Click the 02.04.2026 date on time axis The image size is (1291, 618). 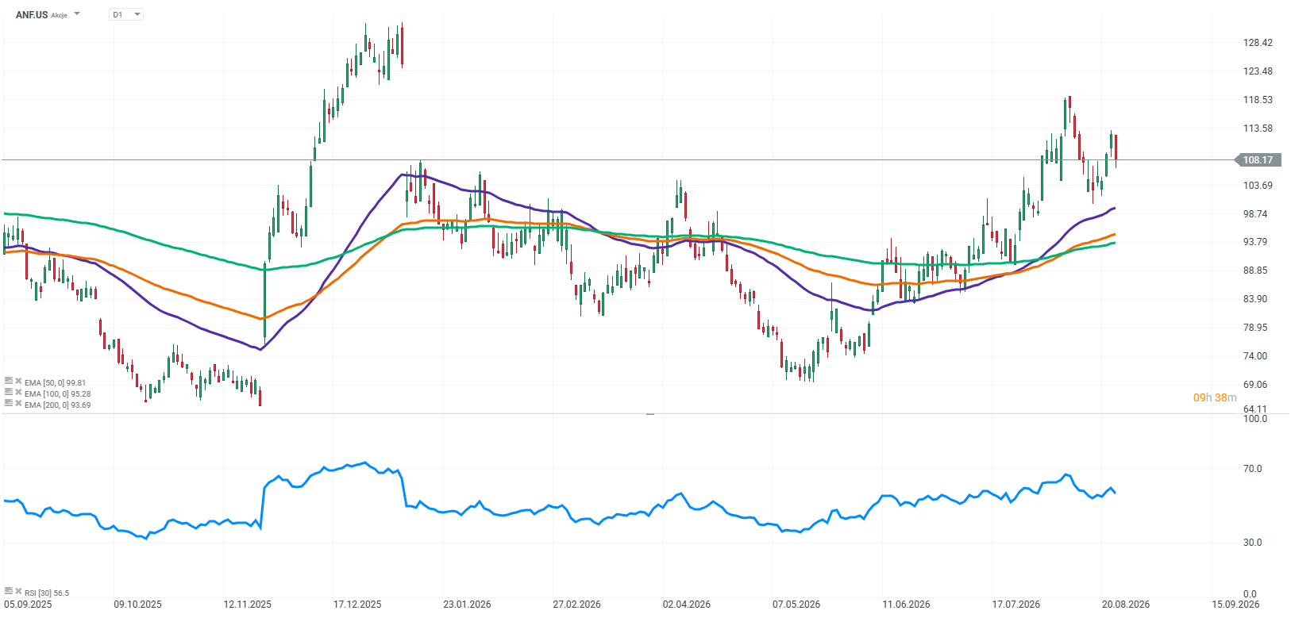687,605
